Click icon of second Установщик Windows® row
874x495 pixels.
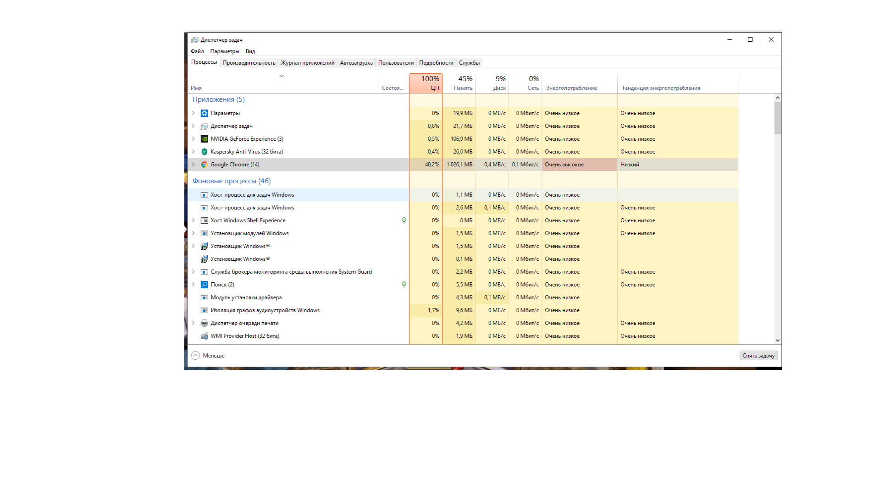click(x=205, y=259)
